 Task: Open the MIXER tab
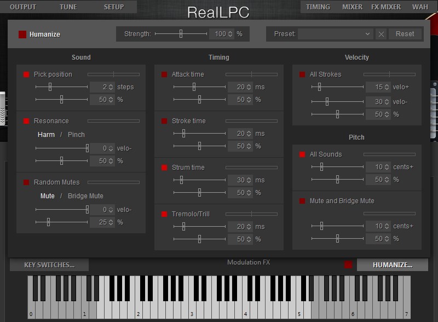tap(352, 7)
